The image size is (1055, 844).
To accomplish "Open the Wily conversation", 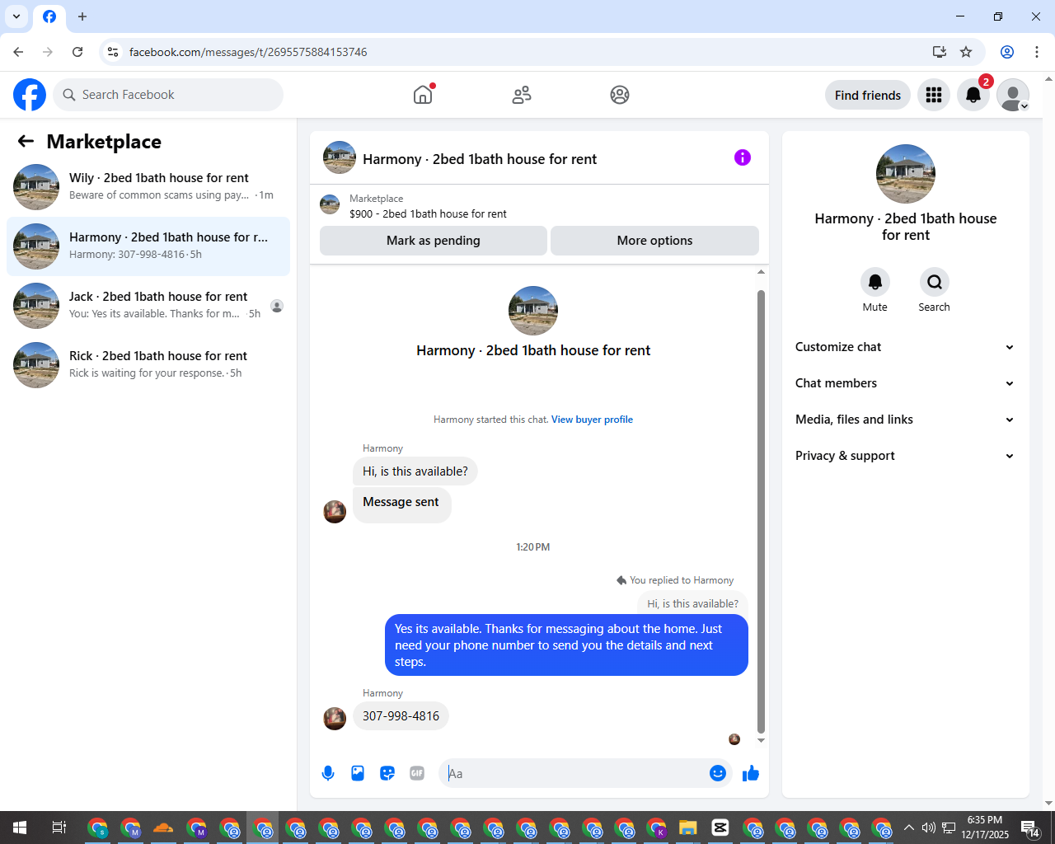I will click(148, 187).
